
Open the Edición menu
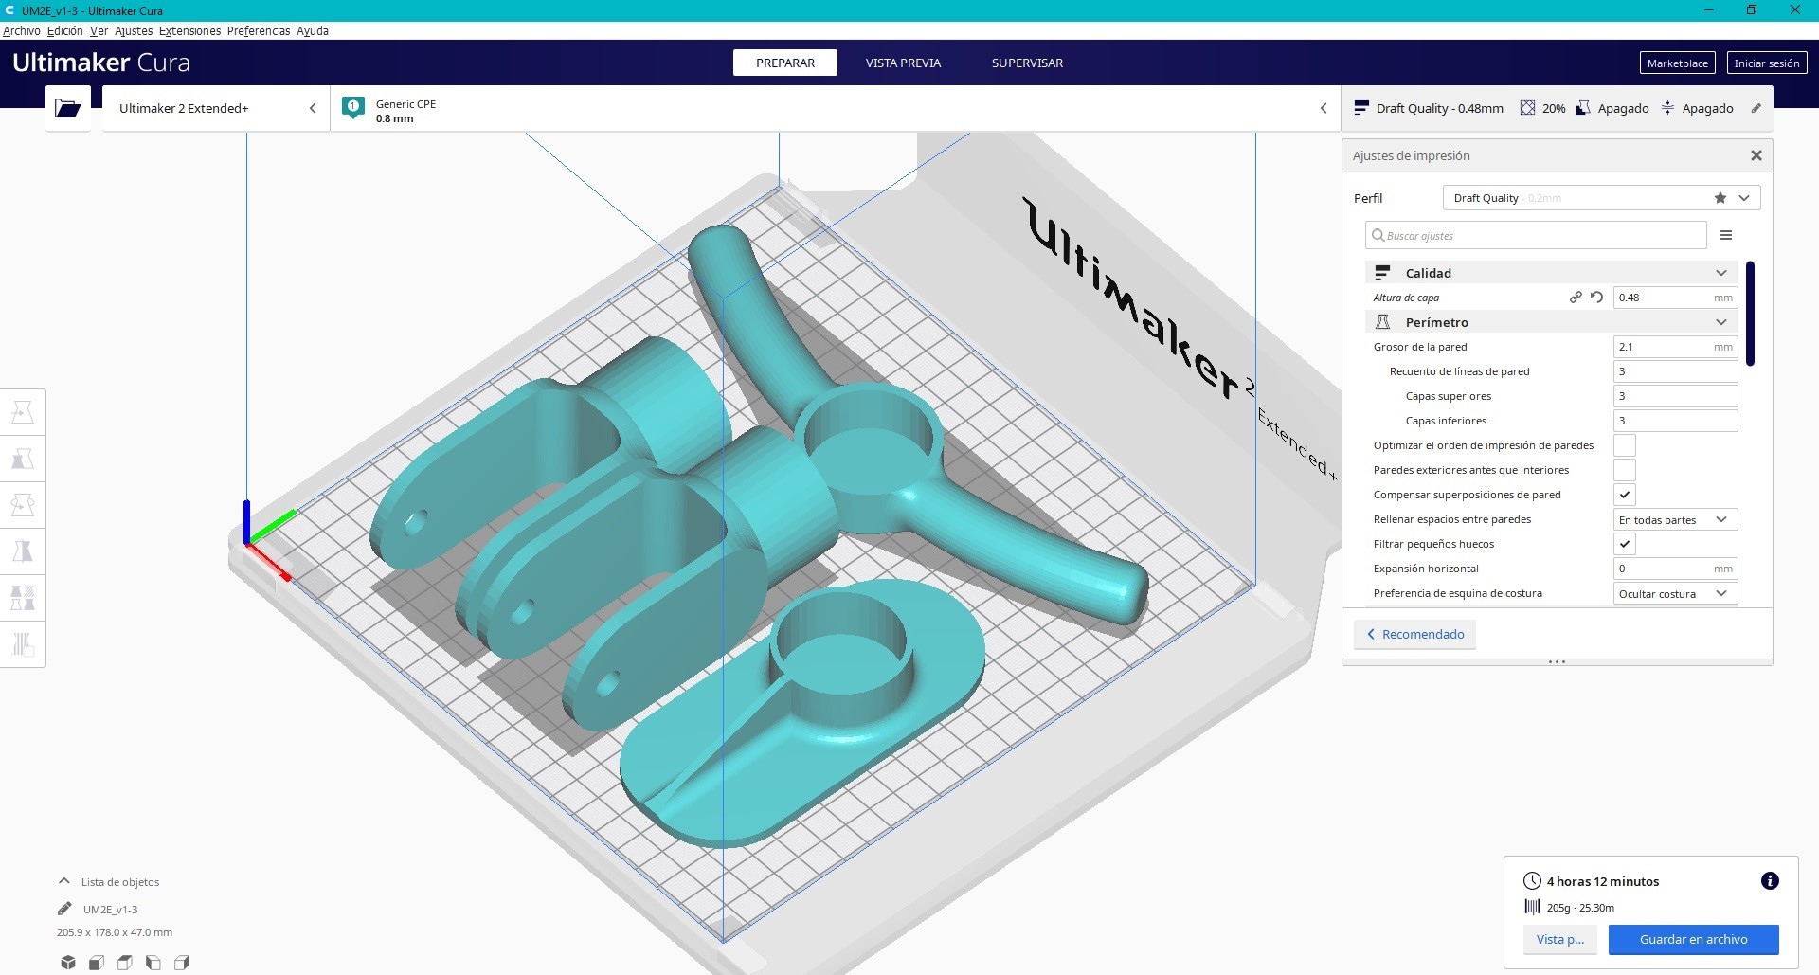coord(65,30)
